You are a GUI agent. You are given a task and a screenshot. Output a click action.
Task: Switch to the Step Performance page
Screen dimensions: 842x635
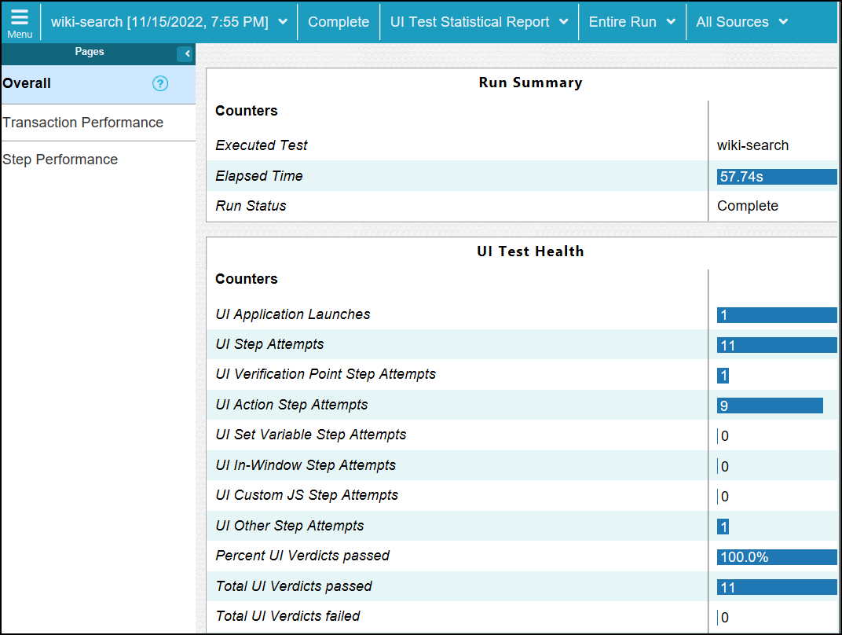click(x=60, y=160)
